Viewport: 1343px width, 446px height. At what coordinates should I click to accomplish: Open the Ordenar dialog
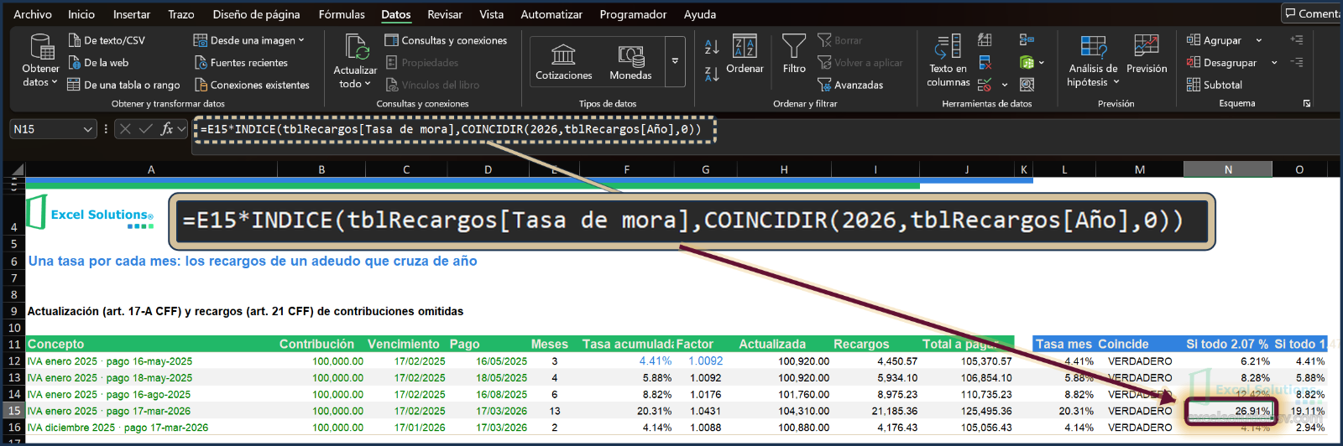point(745,55)
